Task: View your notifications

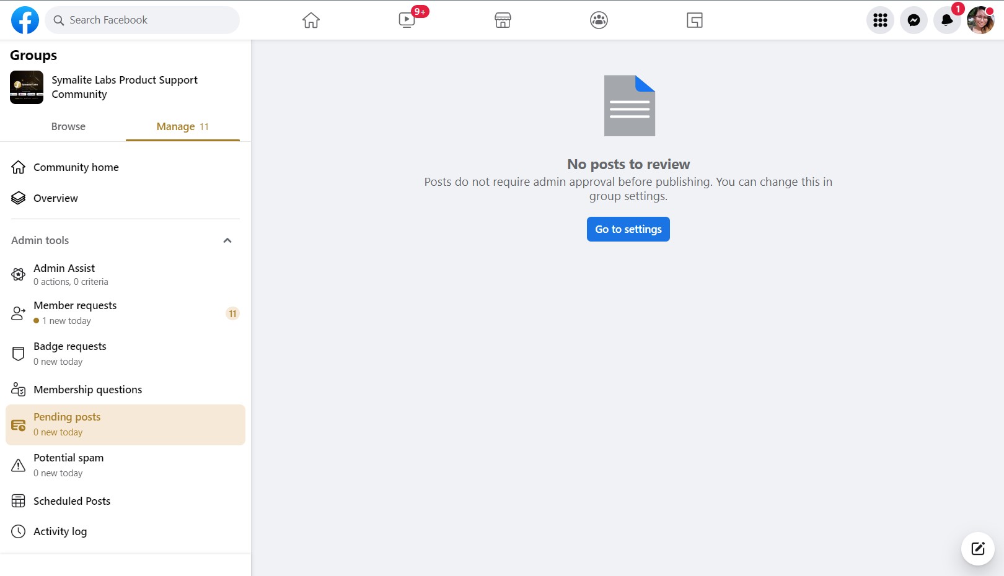Action: (x=947, y=20)
